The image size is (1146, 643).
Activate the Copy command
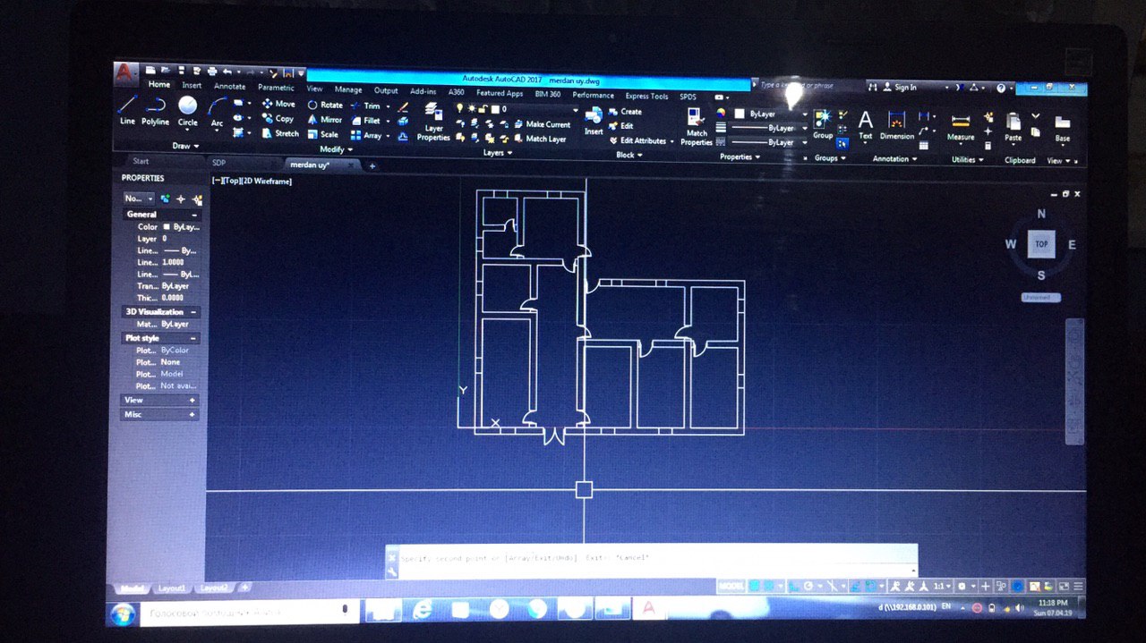point(278,118)
